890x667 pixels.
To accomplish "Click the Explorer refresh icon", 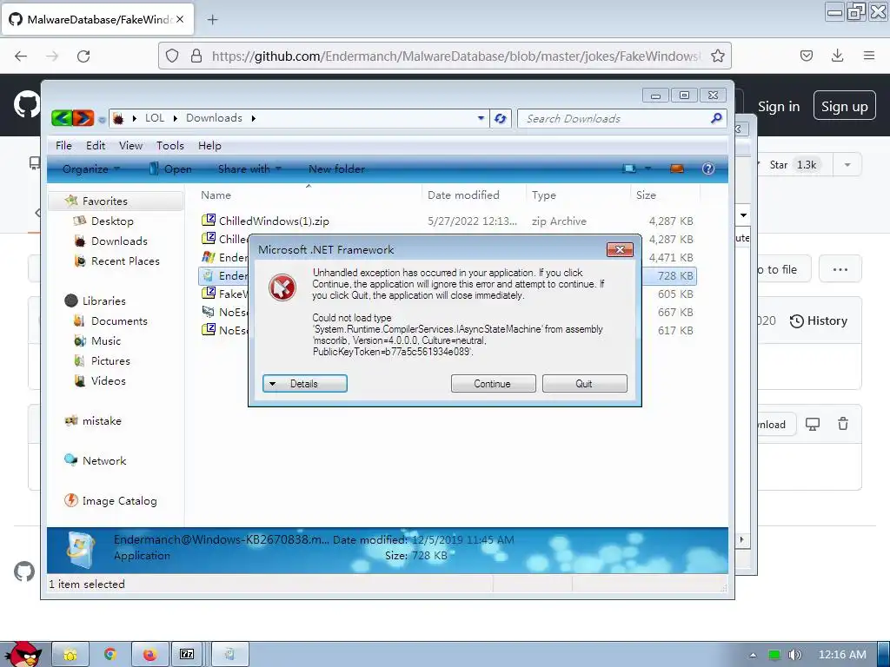I will [500, 118].
